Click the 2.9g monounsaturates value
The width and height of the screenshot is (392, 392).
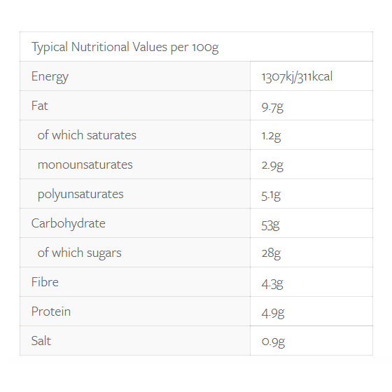272,166
